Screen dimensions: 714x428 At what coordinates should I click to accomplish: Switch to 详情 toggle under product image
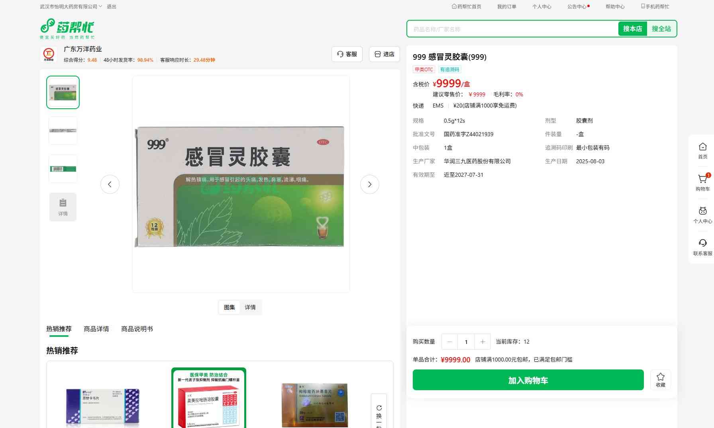click(250, 307)
